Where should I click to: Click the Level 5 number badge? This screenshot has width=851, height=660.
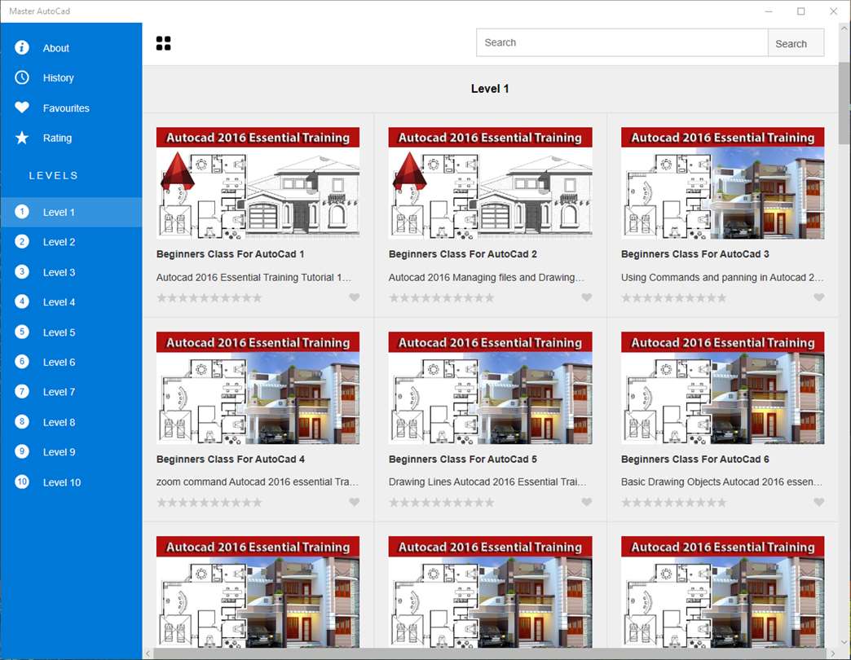pyautogui.click(x=22, y=332)
